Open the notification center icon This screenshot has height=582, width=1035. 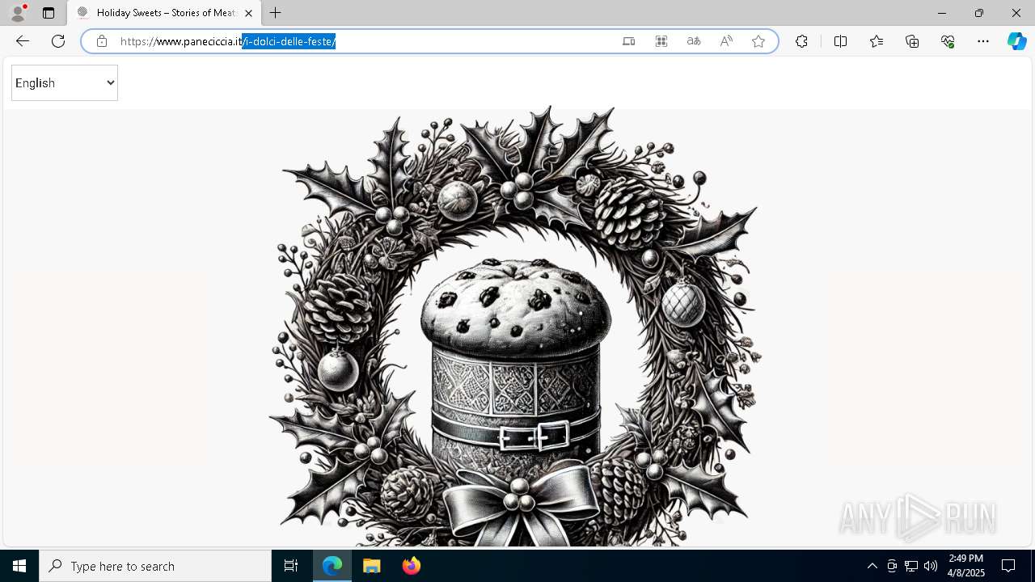1008,566
